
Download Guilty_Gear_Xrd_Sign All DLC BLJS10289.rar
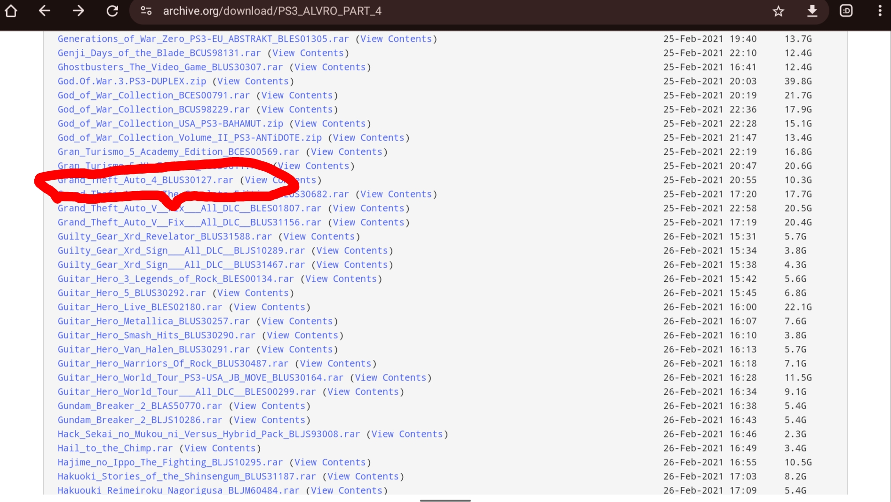pyautogui.click(x=181, y=251)
